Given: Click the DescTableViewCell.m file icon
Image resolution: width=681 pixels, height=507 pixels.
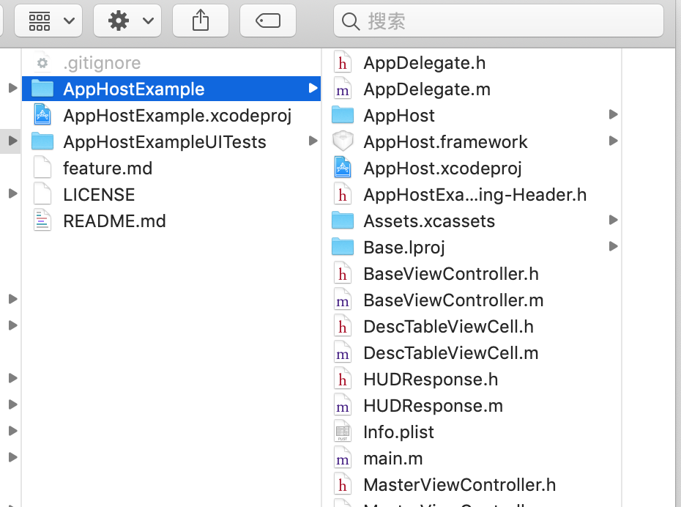Looking at the screenshot, I should 342,352.
